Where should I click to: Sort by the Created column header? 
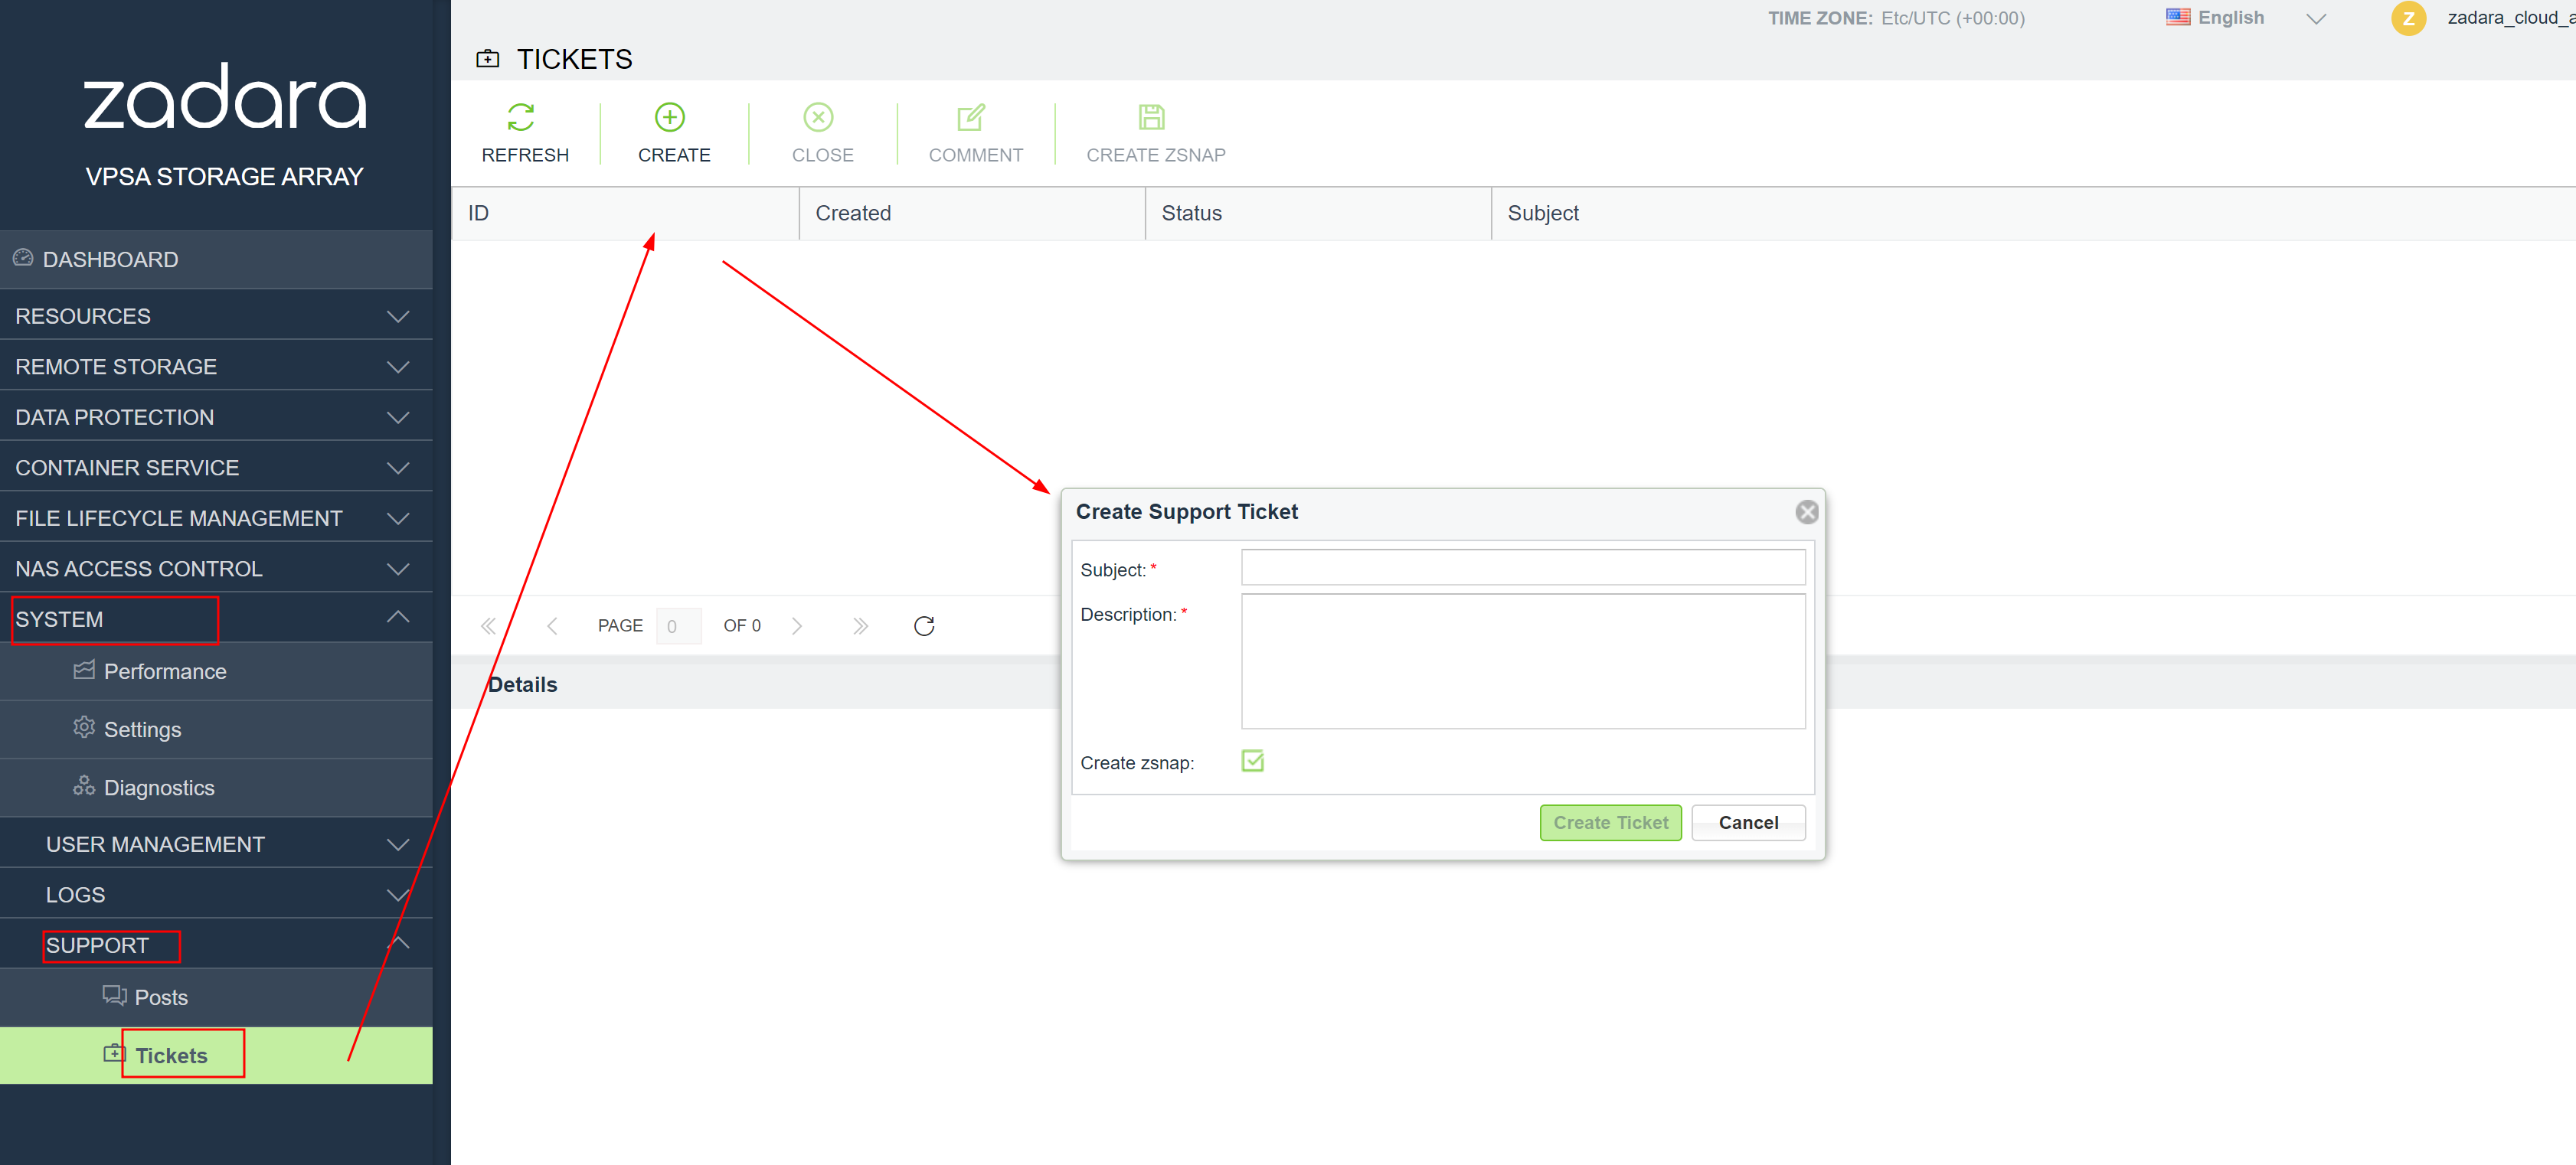pos(972,213)
